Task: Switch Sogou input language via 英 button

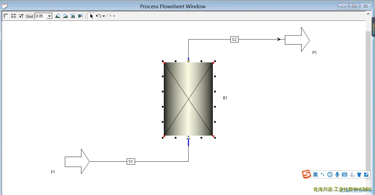Action: tap(315, 175)
